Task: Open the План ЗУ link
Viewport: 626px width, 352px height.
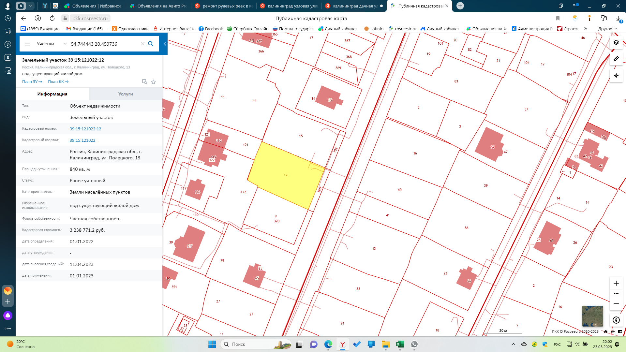Action: tap(32, 82)
